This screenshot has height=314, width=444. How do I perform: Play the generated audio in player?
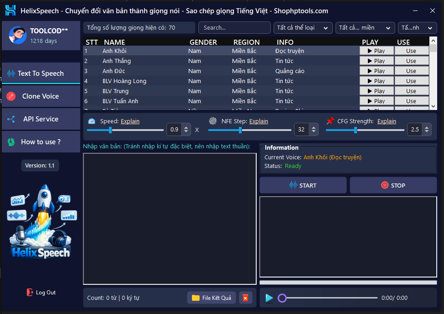point(269,298)
